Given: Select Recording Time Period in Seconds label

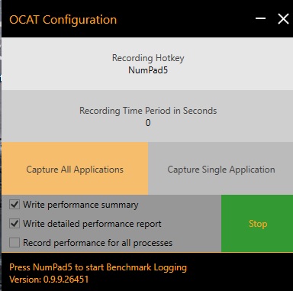Looking at the screenshot, I should click(148, 111).
